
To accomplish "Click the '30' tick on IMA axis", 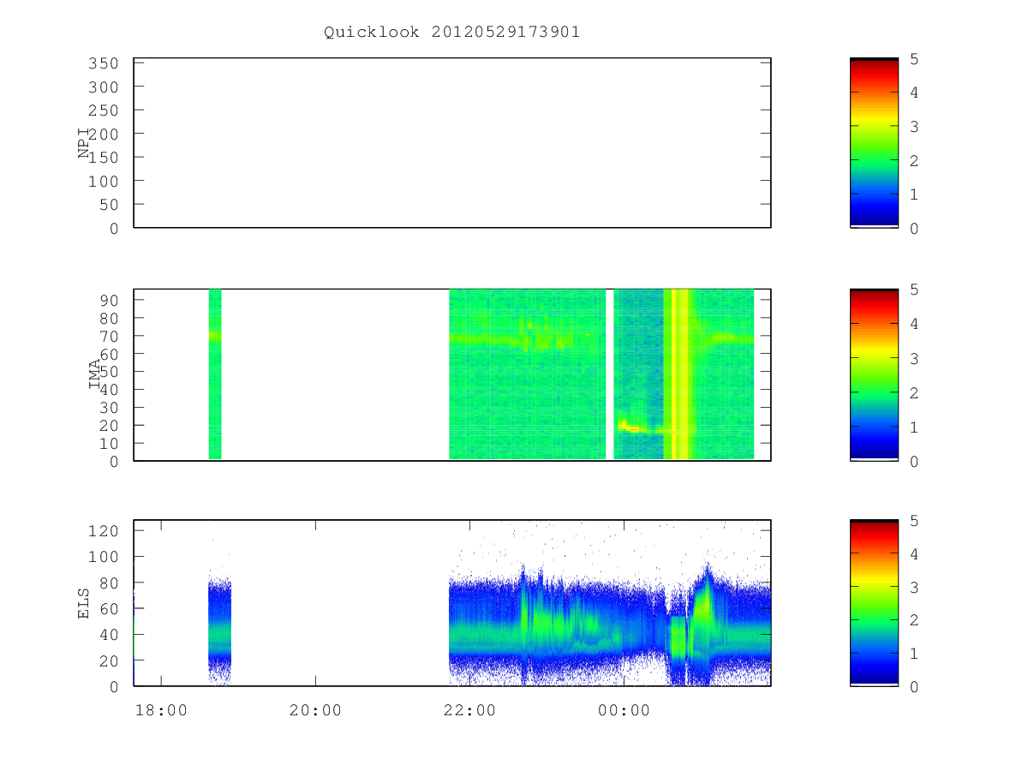I will (x=109, y=408).
